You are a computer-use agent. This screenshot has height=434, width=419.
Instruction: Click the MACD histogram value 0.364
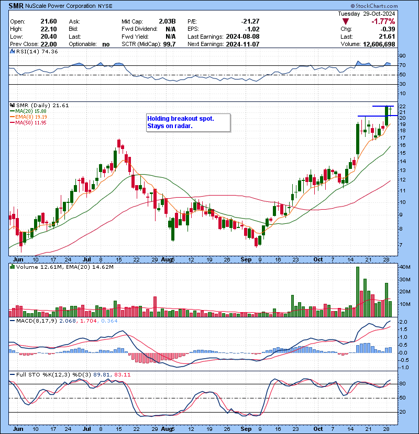(x=109, y=321)
